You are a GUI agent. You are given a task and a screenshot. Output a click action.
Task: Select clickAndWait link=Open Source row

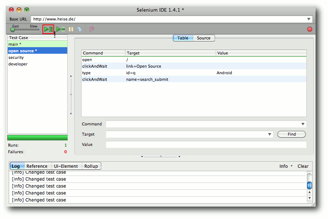pyautogui.click(x=194, y=66)
